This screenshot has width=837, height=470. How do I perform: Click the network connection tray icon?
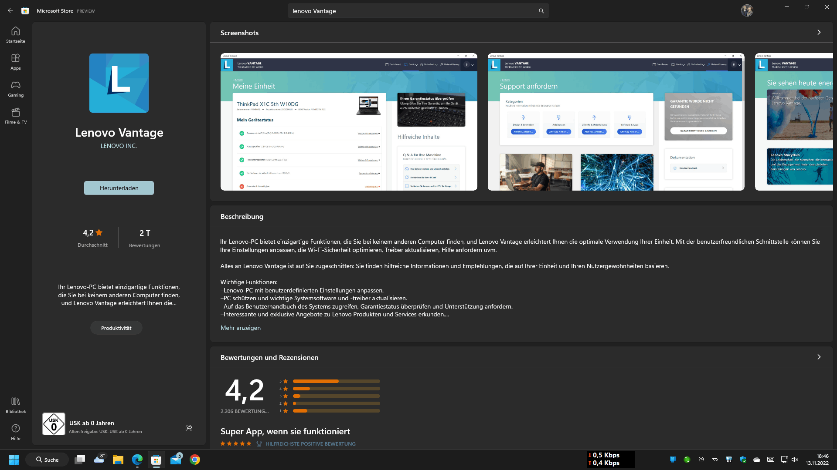click(784, 460)
